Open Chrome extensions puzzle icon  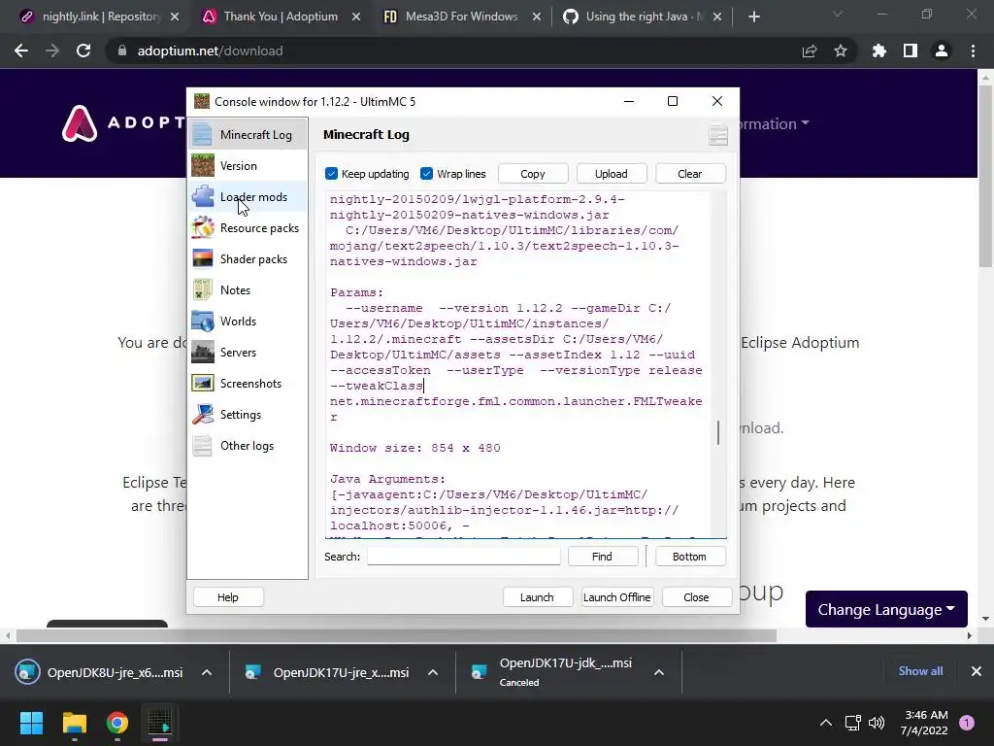pyautogui.click(x=878, y=51)
